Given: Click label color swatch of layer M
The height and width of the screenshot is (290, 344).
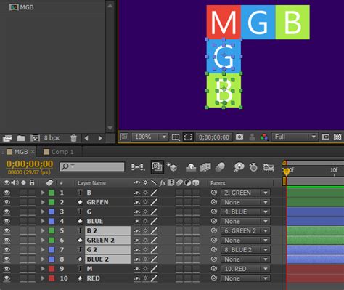Looking at the screenshot, I should [x=52, y=269].
